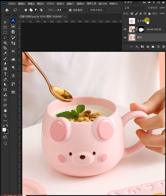Screen dimensions: 166x196
Task: Select the Pen tool
Action: [5, 79]
